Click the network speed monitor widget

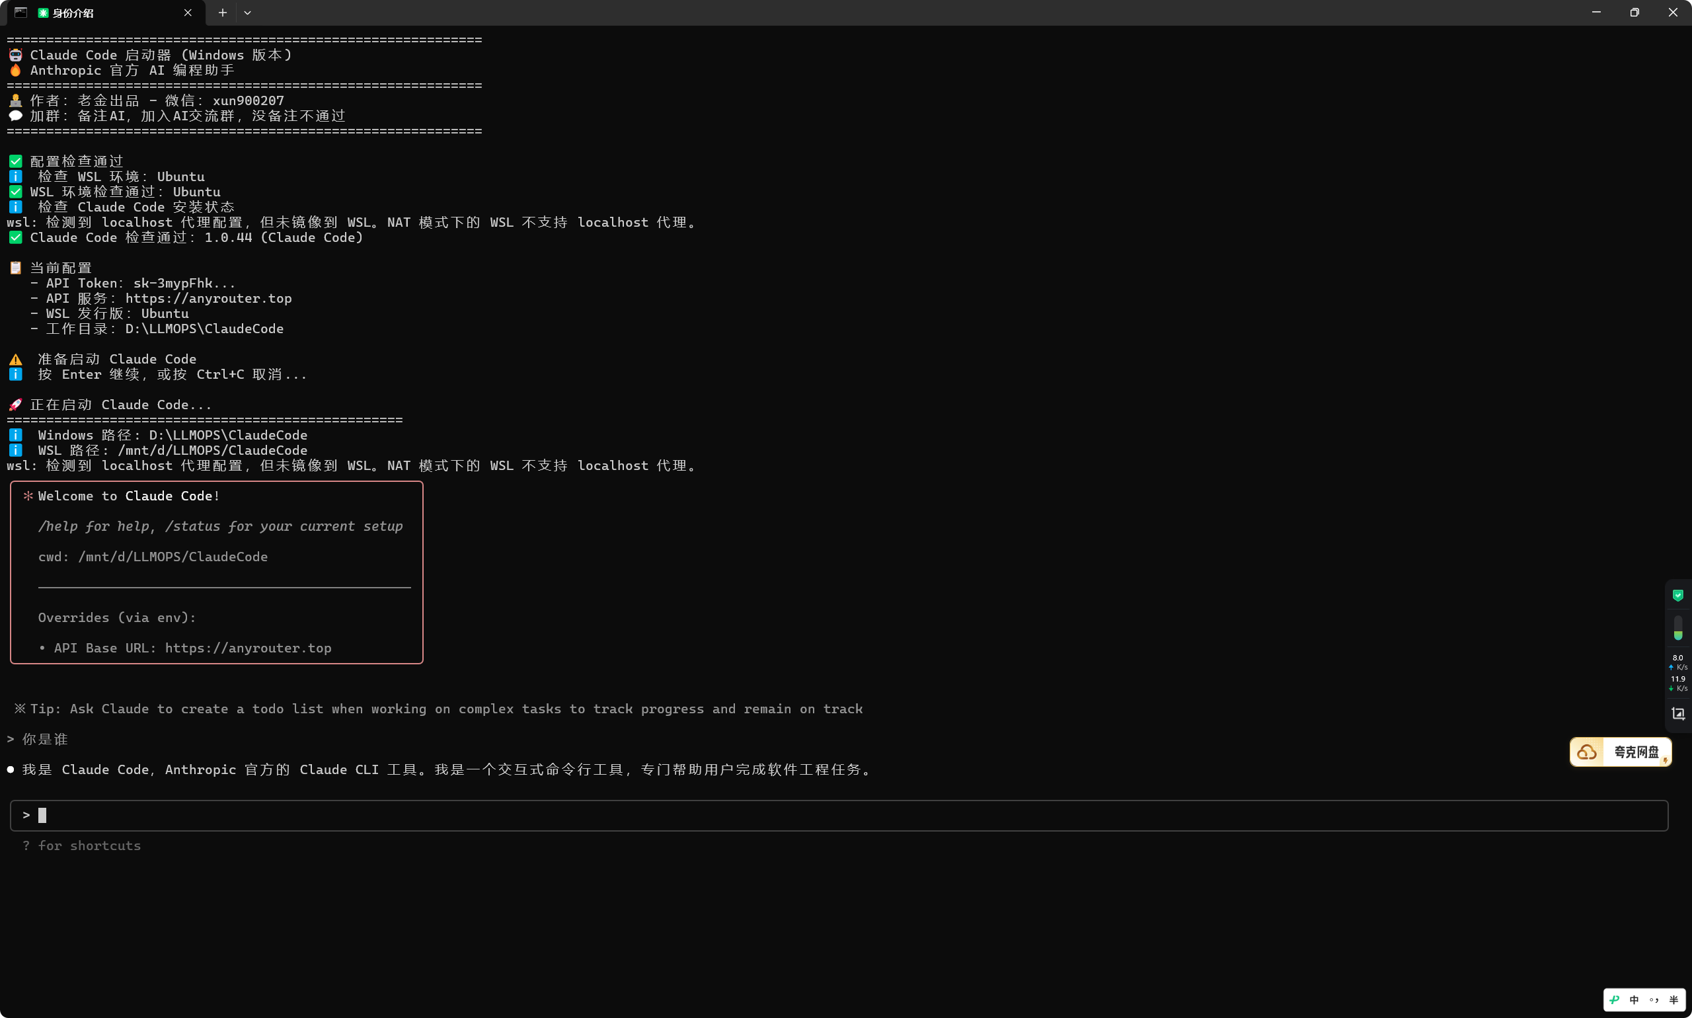(1677, 673)
